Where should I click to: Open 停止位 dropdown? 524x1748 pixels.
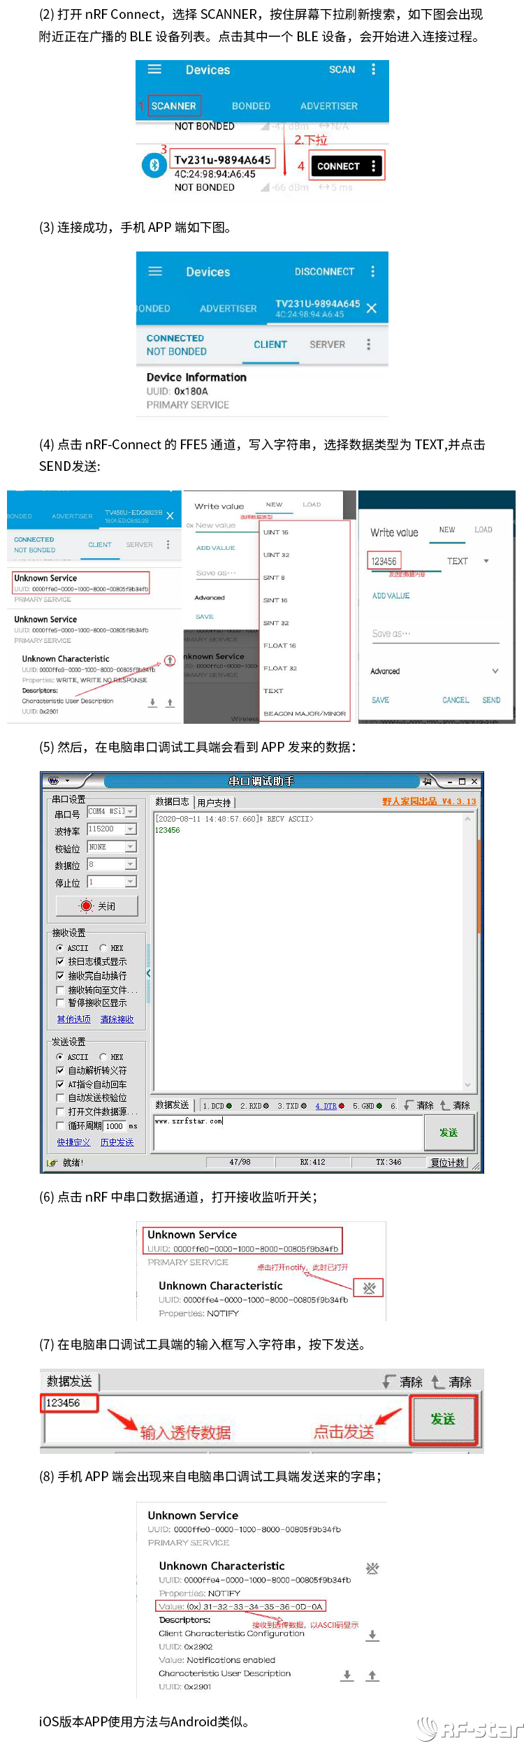pos(131,882)
